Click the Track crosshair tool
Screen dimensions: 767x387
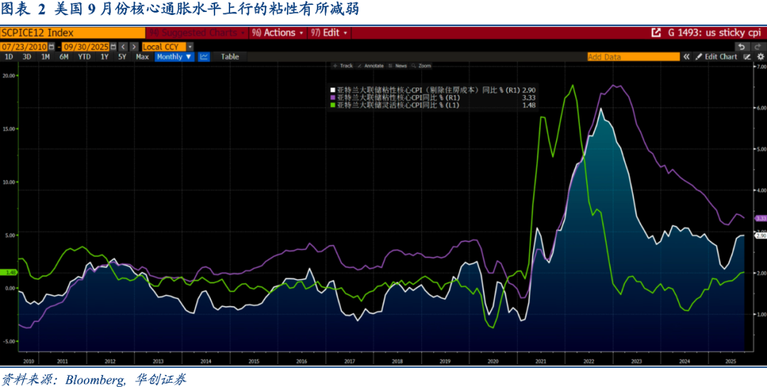pos(343,65)
